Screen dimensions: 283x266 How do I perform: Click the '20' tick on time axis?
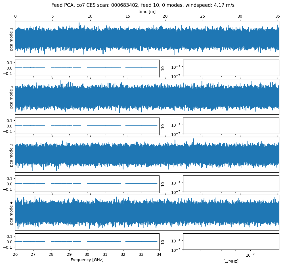click(x=165, y=17)
